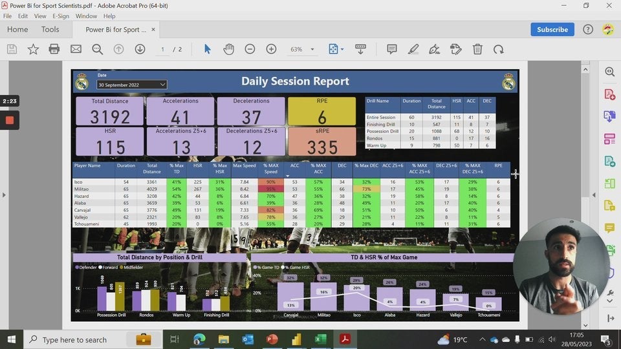Viewport: 621px width, 349px height.
Task: Open PowerPoint from the taskbar
Action: point(272,339)
